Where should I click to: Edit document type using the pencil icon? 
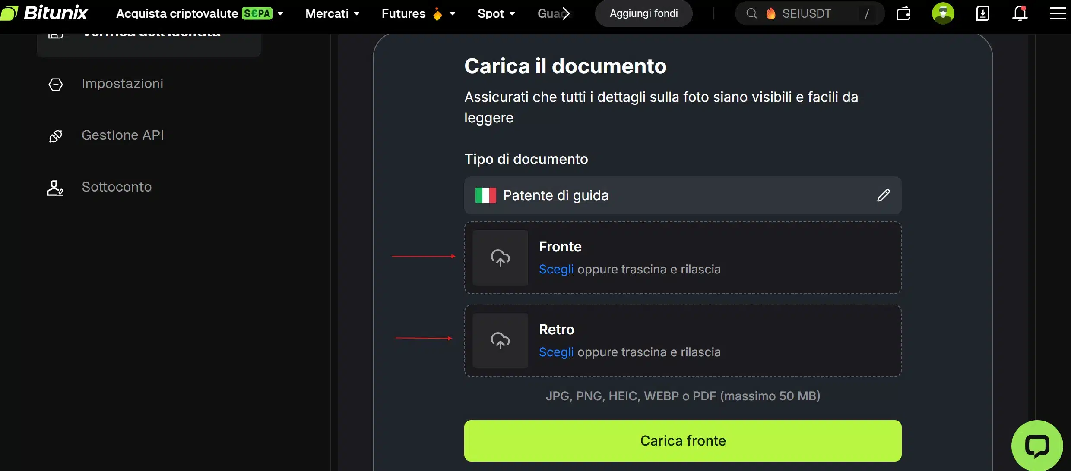tap(884, 195)
